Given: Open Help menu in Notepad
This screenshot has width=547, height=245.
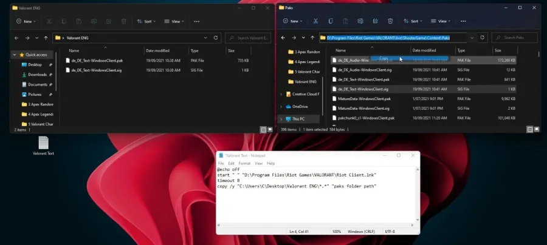Looking at the screenshot, I should click(270, 163).
